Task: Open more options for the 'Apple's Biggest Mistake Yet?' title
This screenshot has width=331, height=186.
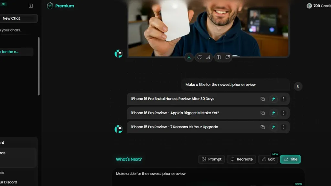Action: click(x=283, y=113)
